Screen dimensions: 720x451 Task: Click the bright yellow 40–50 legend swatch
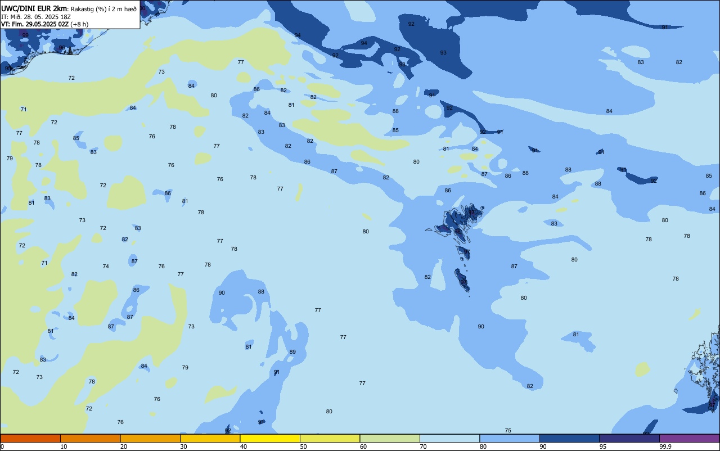point(270,438)
